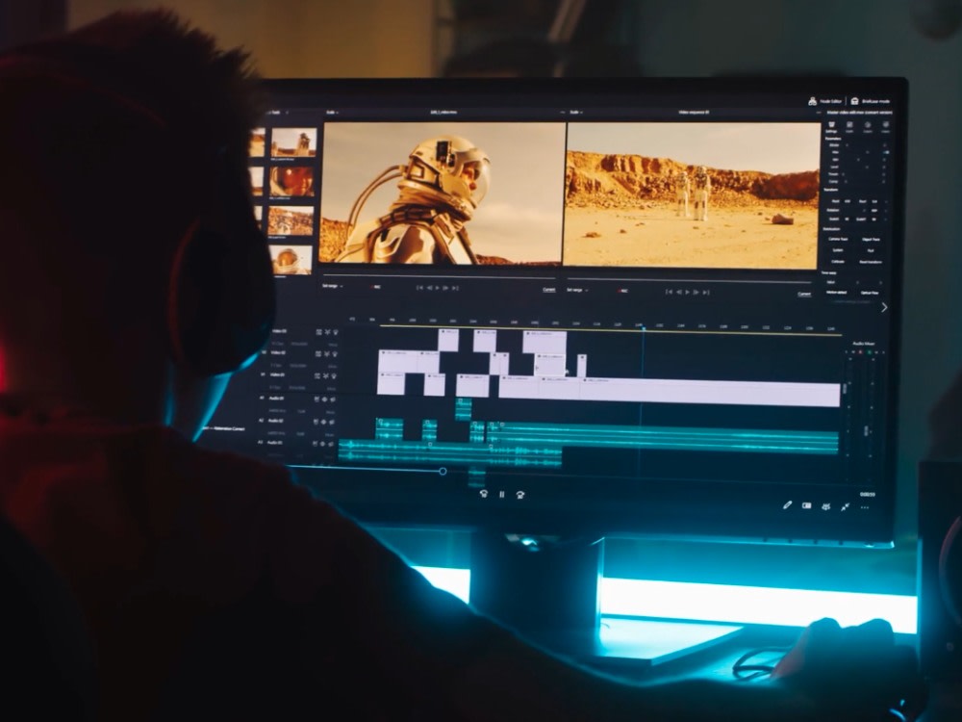Step forward one frame in left viewer
This screenshot has height=722, width=962.
pos(446,288)
